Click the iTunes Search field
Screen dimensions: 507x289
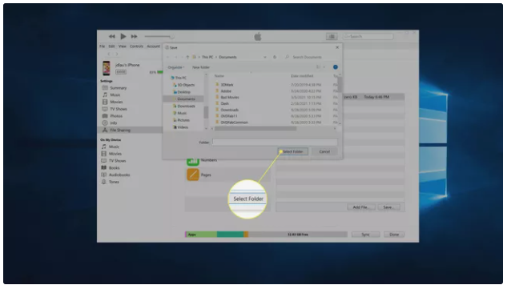pyautogui.click(x=368, y=37)
